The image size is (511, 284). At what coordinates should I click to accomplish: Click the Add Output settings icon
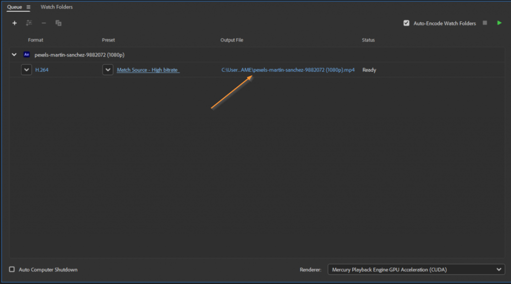pyautogui.click(x=29, y=23)
